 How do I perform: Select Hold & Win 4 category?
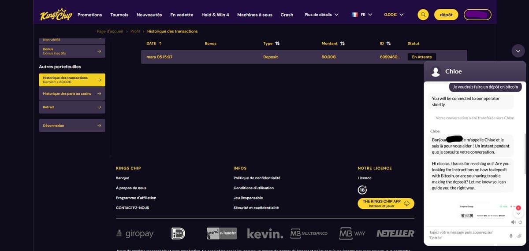point(215,15)
